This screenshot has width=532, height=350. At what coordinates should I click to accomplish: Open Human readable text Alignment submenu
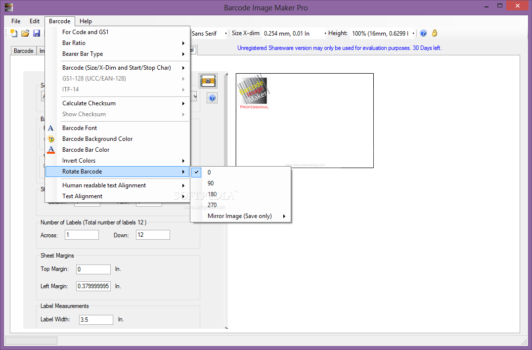(117, 185)
